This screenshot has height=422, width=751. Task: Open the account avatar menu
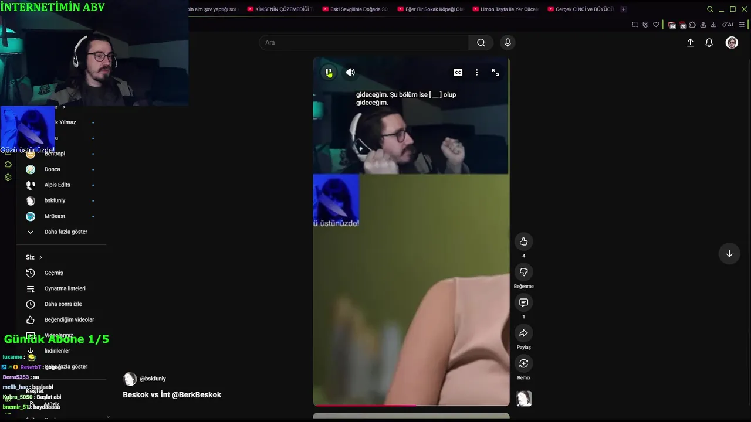(732, 43)
